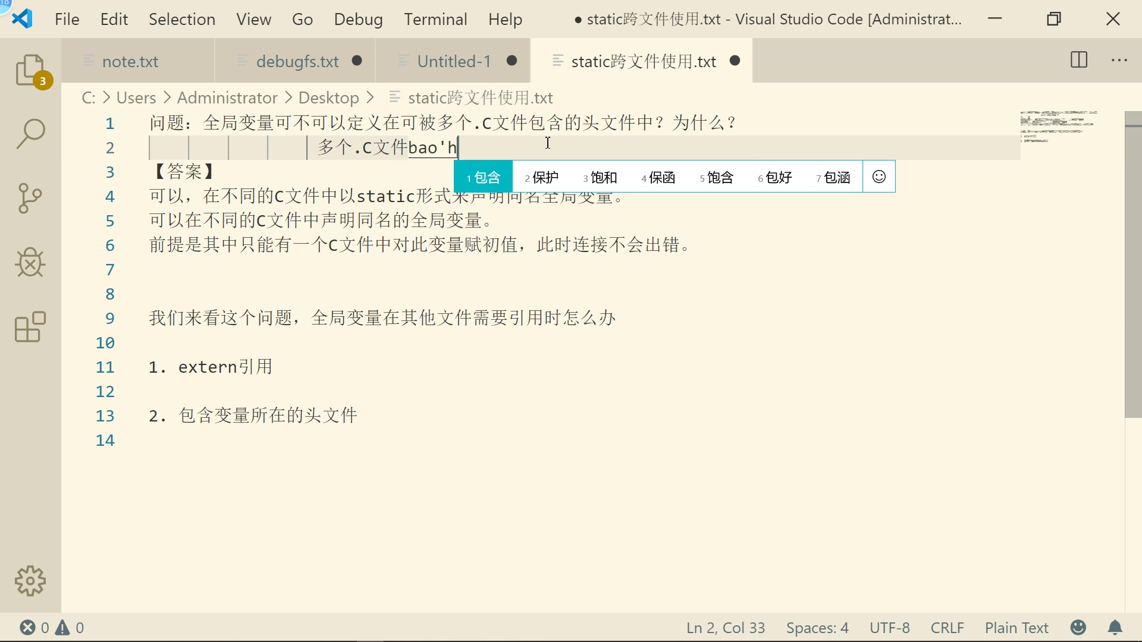Toggle notification bell in status bar
The image size is (1142, 642).
click(x=1115, y=627)
